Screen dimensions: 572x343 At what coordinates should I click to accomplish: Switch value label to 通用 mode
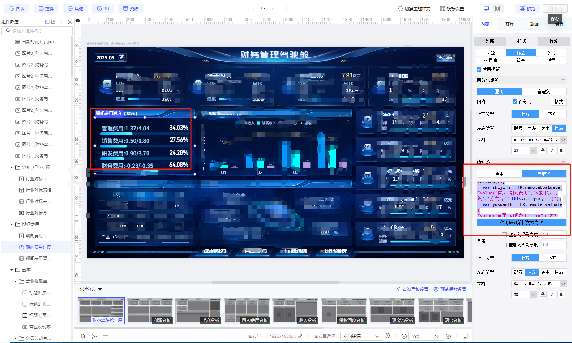point(499,174)
